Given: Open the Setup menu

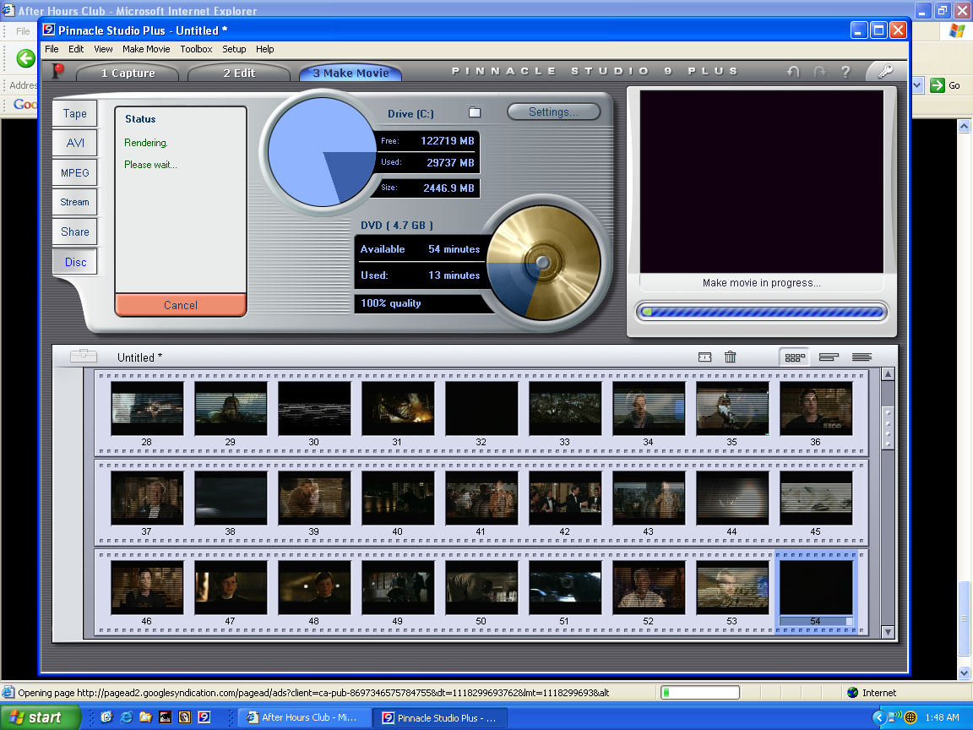Looking at the screenshot, I should [234, 49].
